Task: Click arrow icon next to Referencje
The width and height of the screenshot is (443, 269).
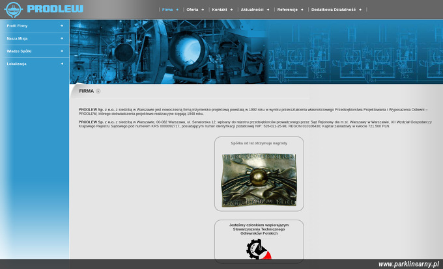Action: click(302, 10)
